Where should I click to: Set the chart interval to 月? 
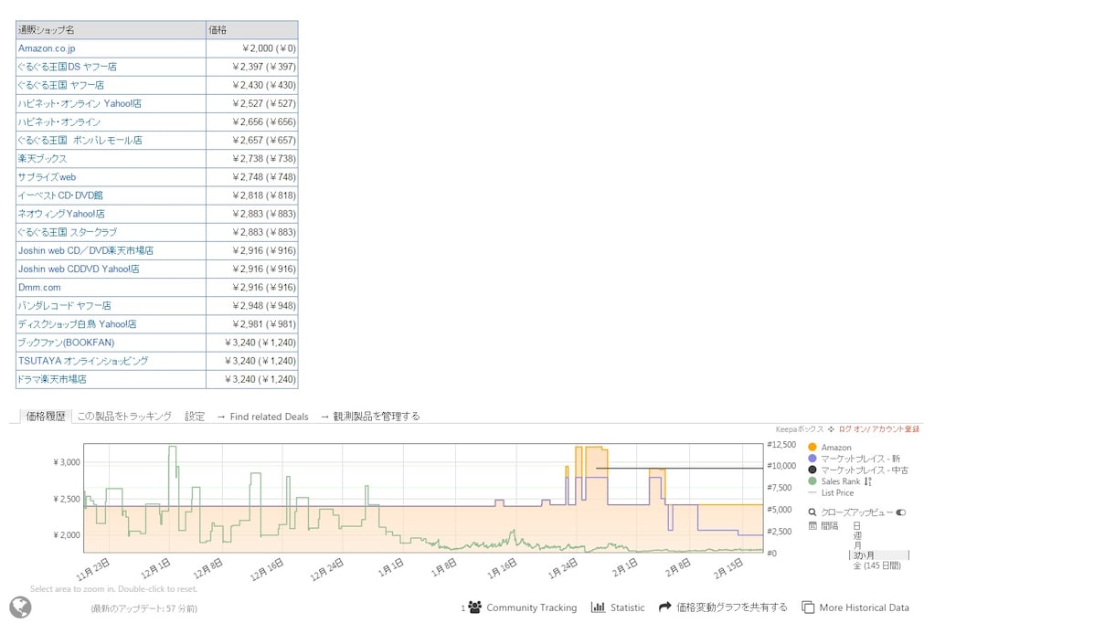point(856,545)
